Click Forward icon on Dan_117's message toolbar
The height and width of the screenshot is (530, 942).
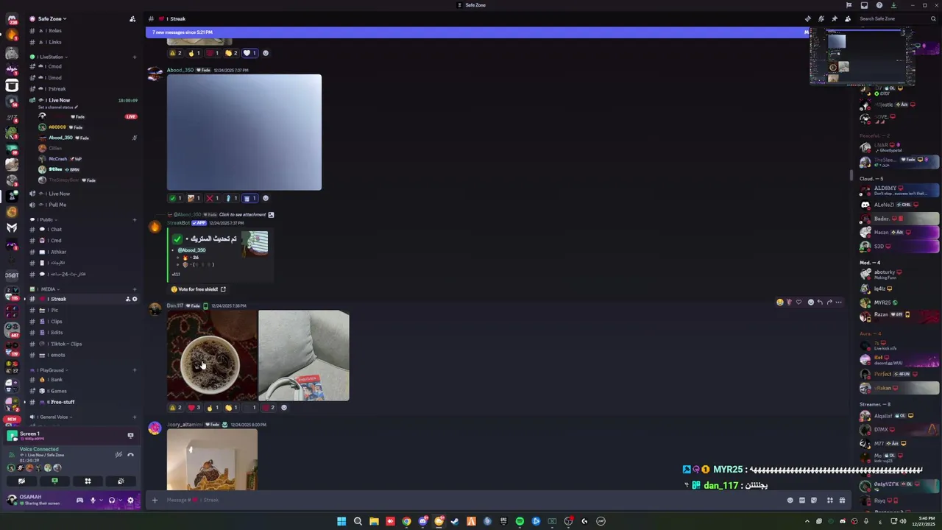coord(829,302)
